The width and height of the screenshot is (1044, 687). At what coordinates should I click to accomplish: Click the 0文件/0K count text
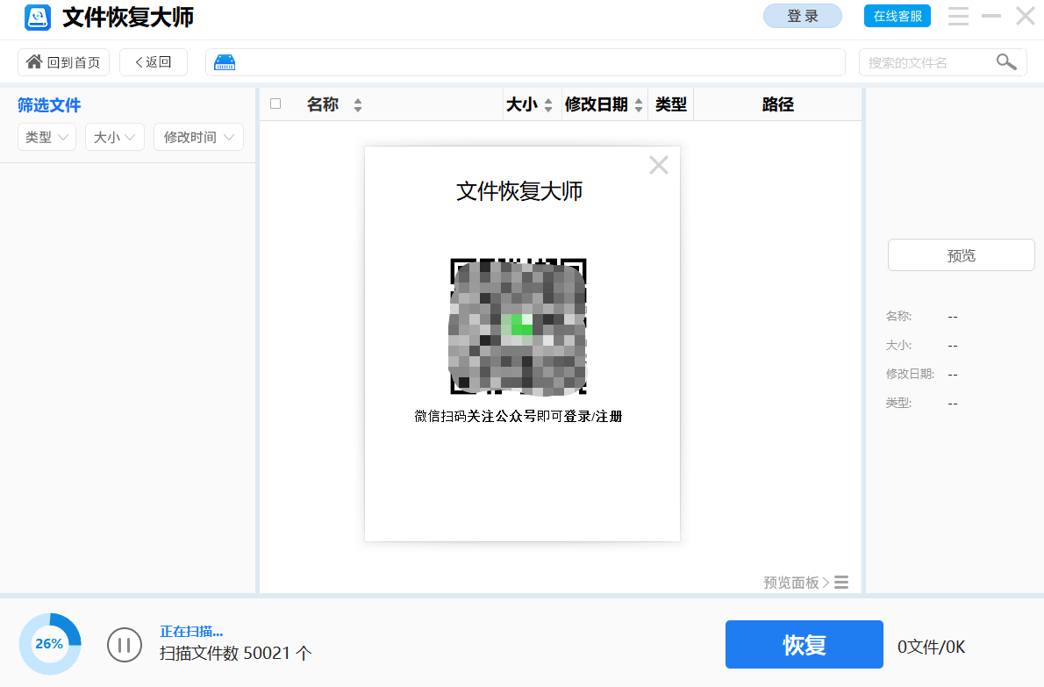coord(931,647)
